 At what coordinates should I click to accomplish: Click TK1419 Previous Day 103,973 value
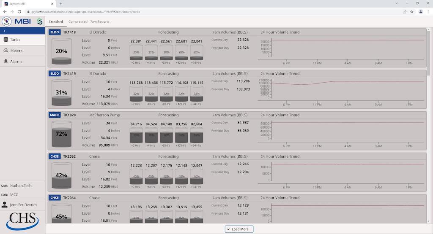pyautogui.click(x=243, y=89)
